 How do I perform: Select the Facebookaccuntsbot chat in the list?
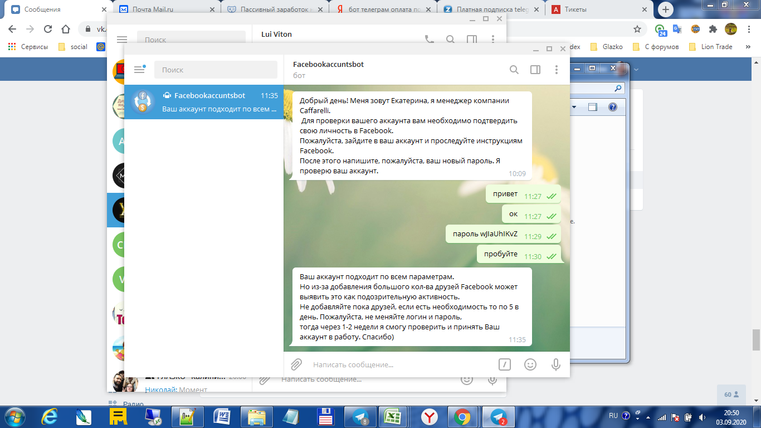(x=204, y=102)
